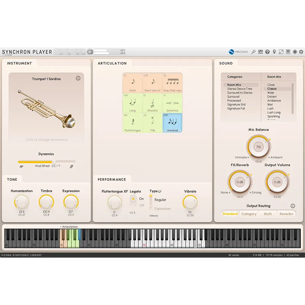Select Surround to Stereo category

point(240,93)
